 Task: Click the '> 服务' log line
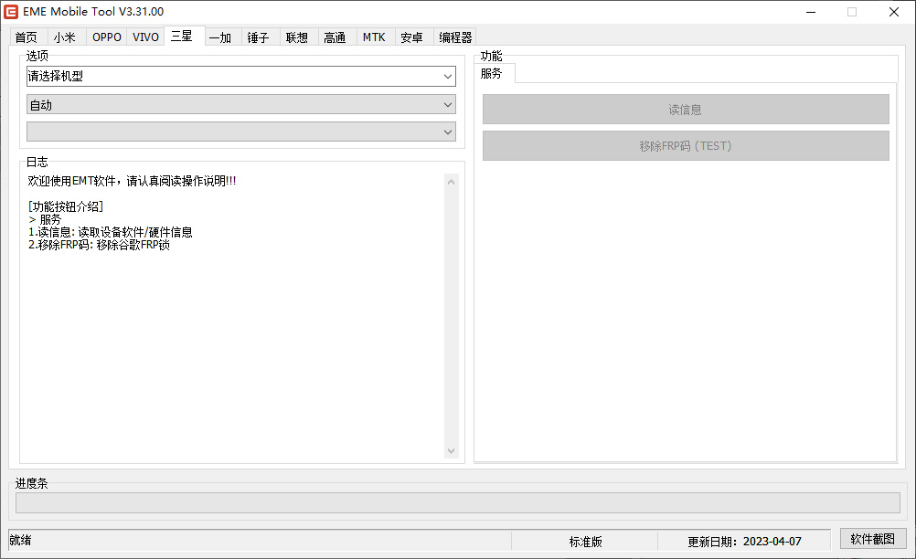coord(45,219)
